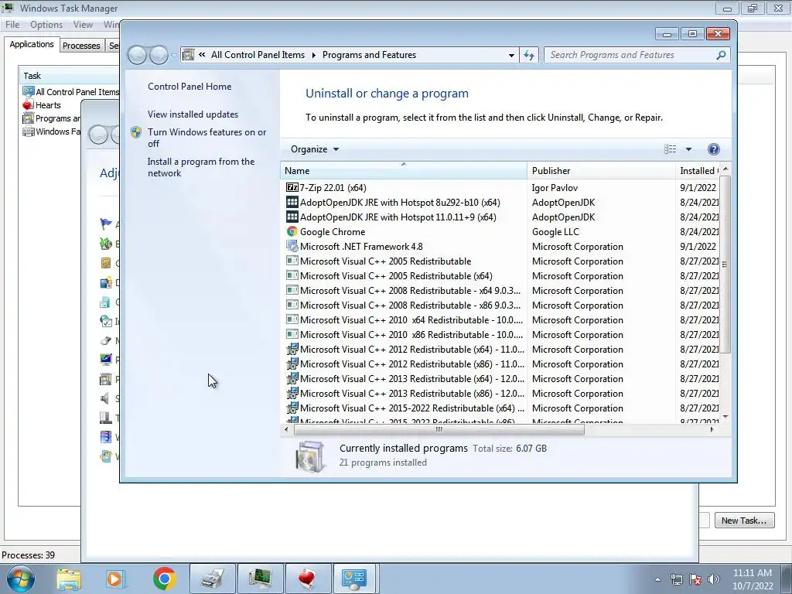
Task: Go to Control Panel Home
Action: pos(189,87)
